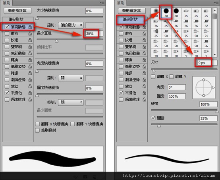This screenshot has width=220, height=180.
Task: Toggle lock beside 雜訊 in right panel
Action: pyautogui.click(x=144, y=73)
